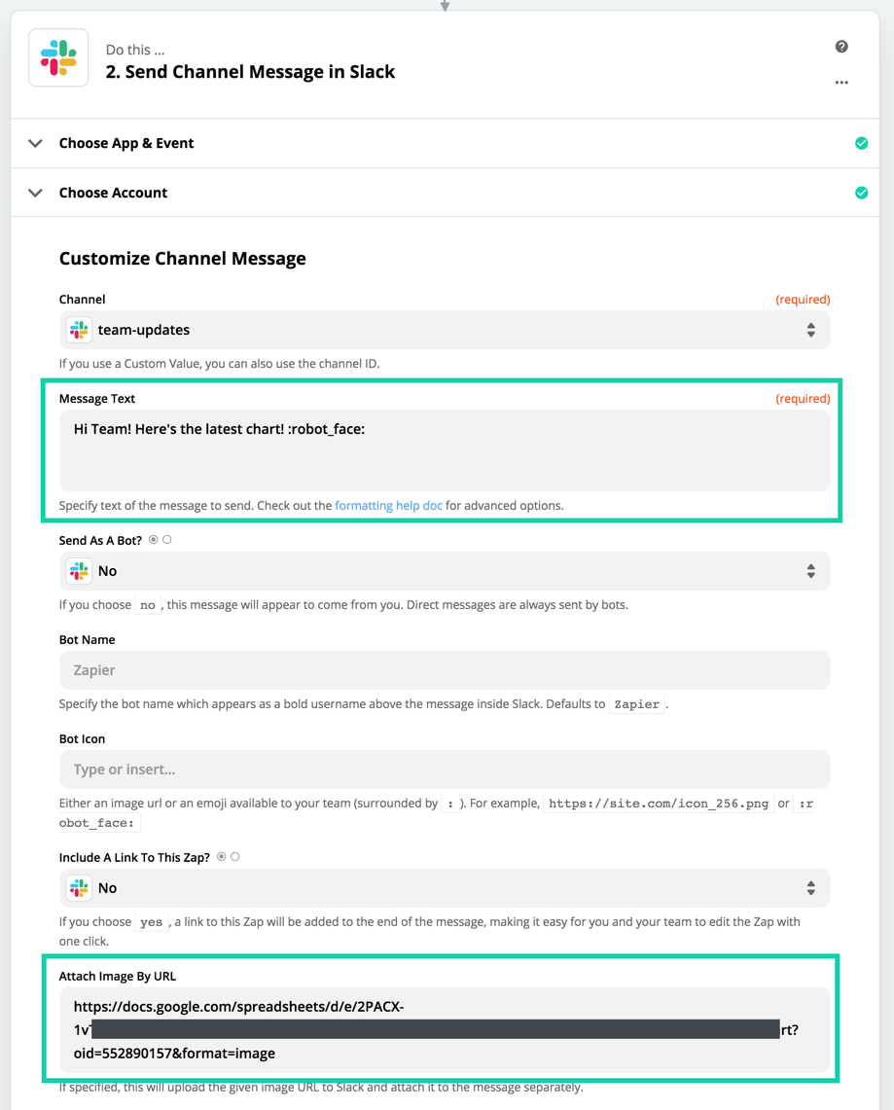894x1110 pixels.
Task: Click the (required) tag beside Channel
Action: [x=803, y=300]
